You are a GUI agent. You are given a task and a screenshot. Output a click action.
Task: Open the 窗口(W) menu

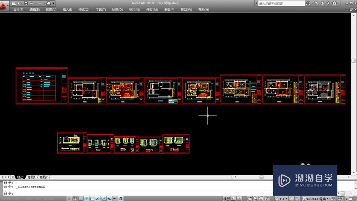tap(186, 10)
